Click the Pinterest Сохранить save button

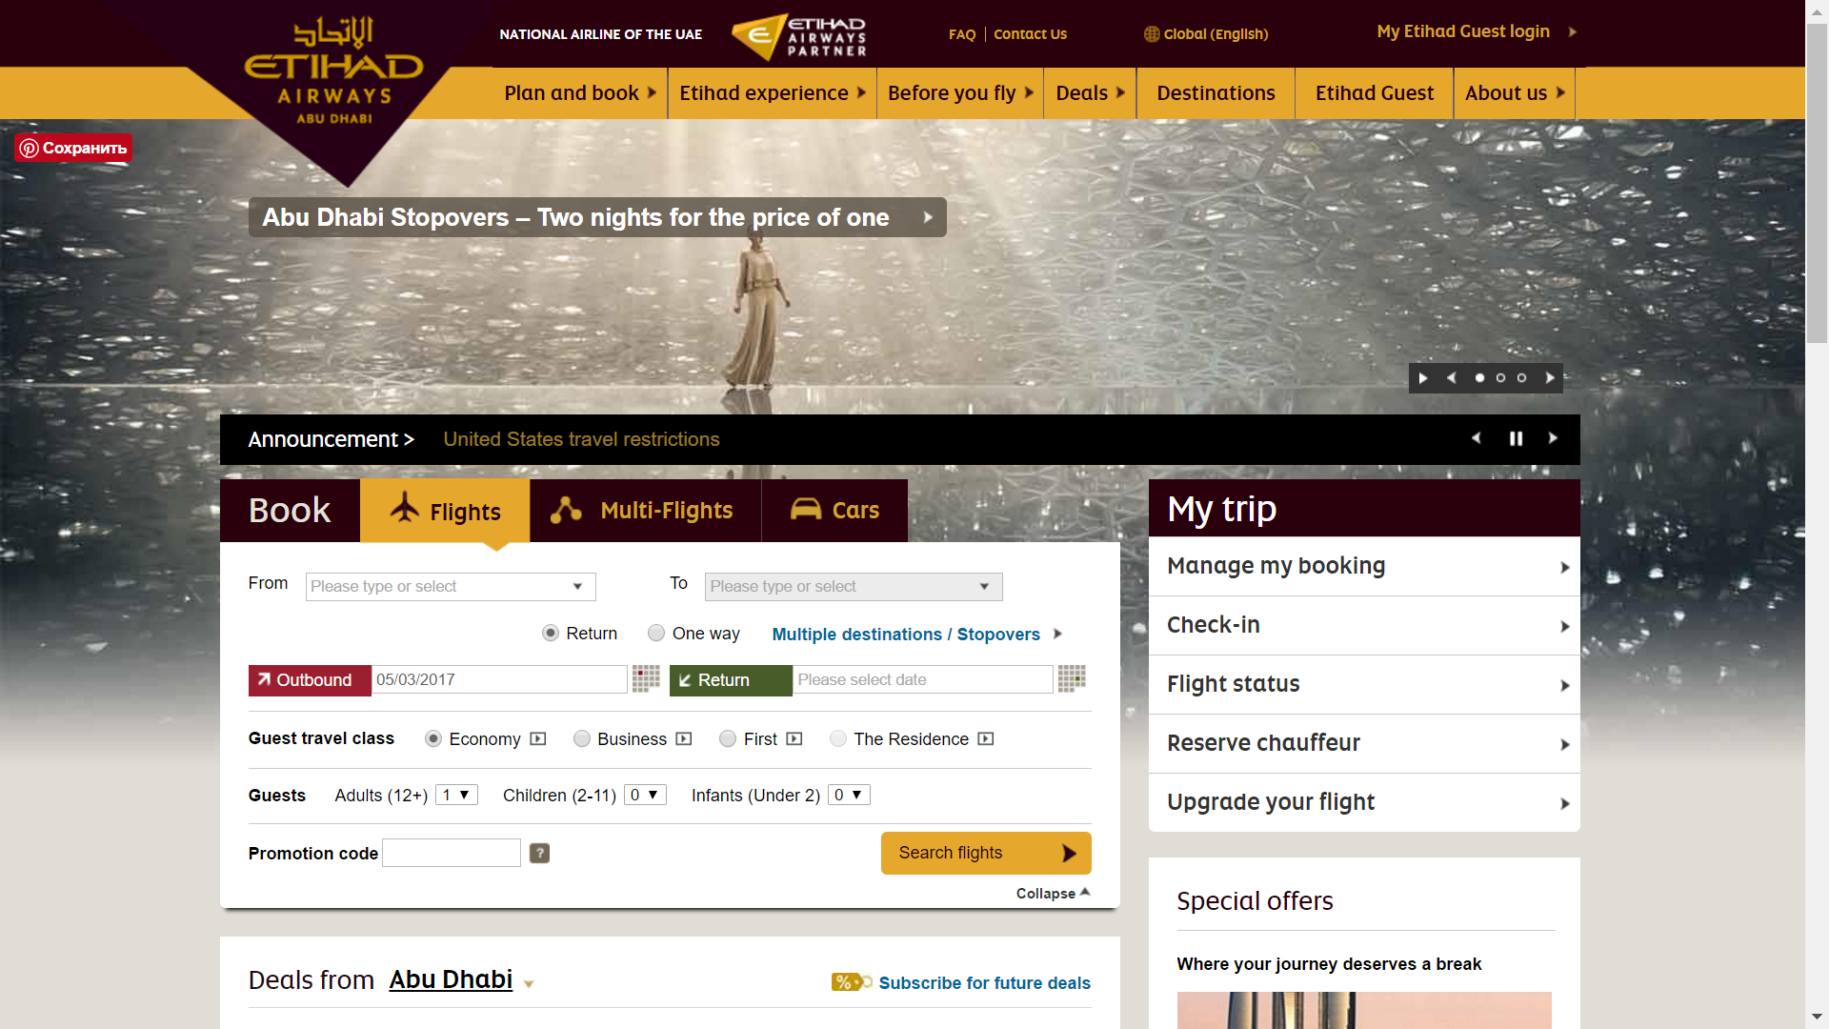coord(73,148)
